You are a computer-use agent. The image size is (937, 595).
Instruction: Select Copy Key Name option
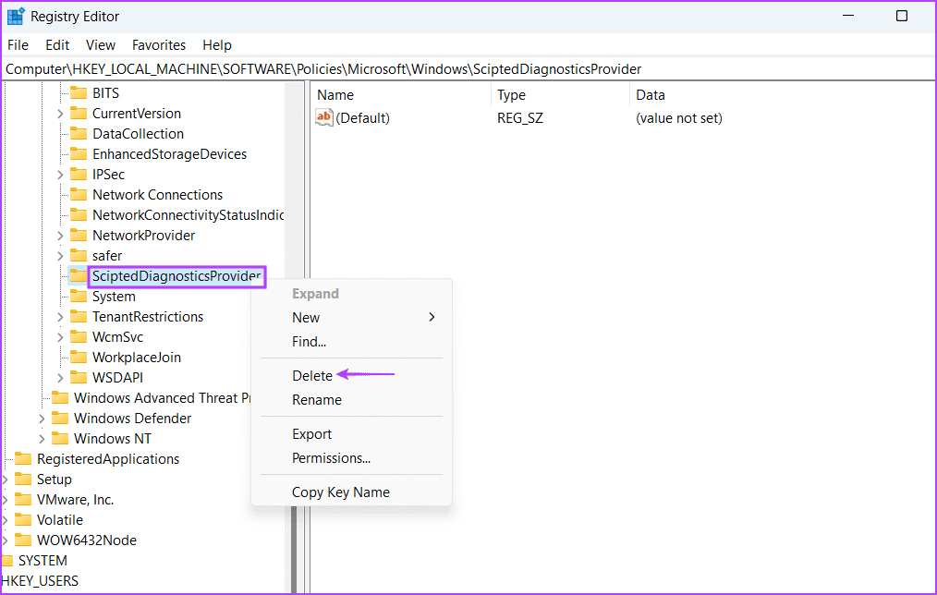coord(340,492)
